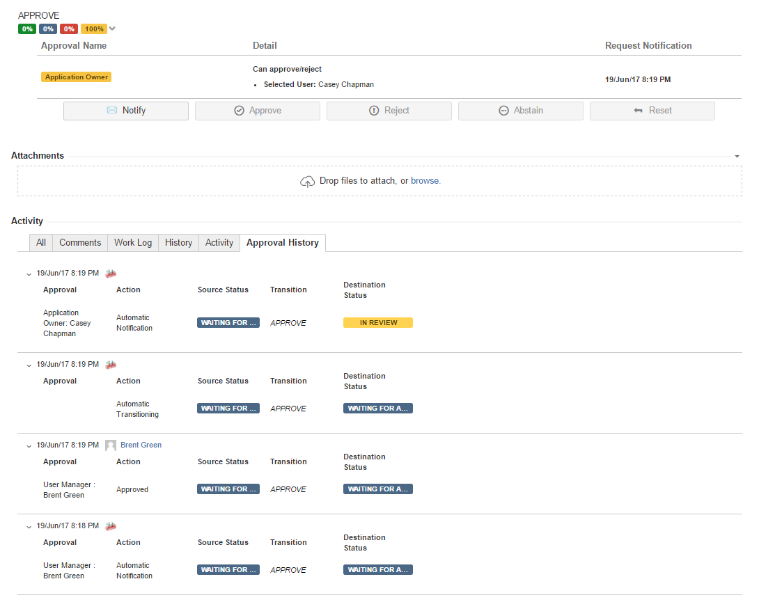Click the upload cloud icon in Attachments
This screenshot has width=759, height=609.
click(307, 181)
